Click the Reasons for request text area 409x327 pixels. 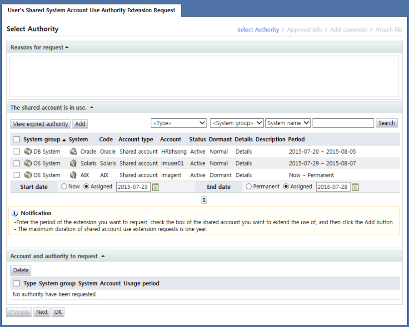tap(204, 76)
